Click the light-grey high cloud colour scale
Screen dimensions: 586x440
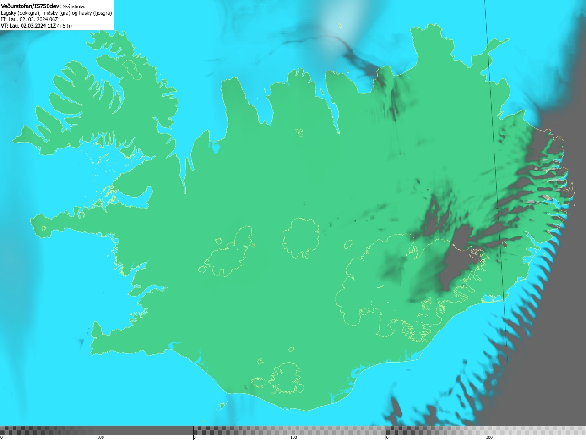tap(486, 430)
